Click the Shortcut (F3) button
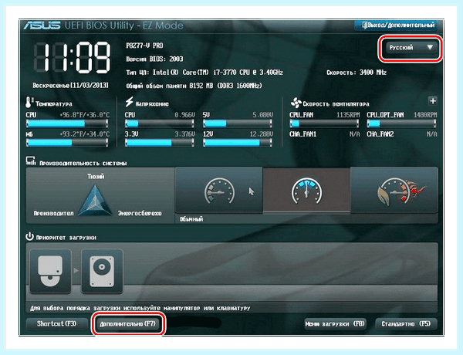The image size is (463, 355). click(x=56, y=323)
